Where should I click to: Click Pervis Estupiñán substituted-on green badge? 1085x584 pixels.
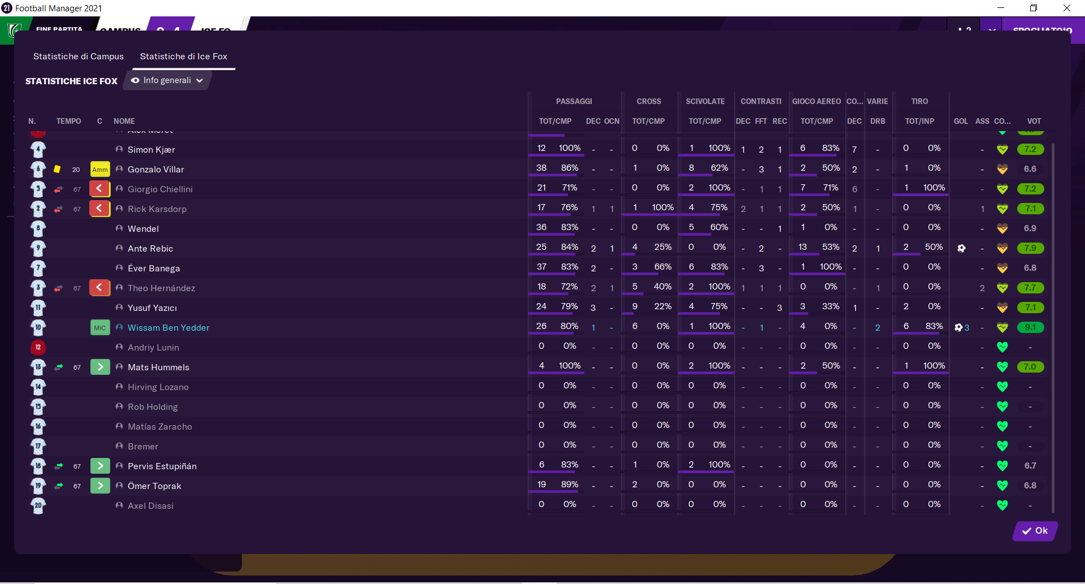pos(100,466)
